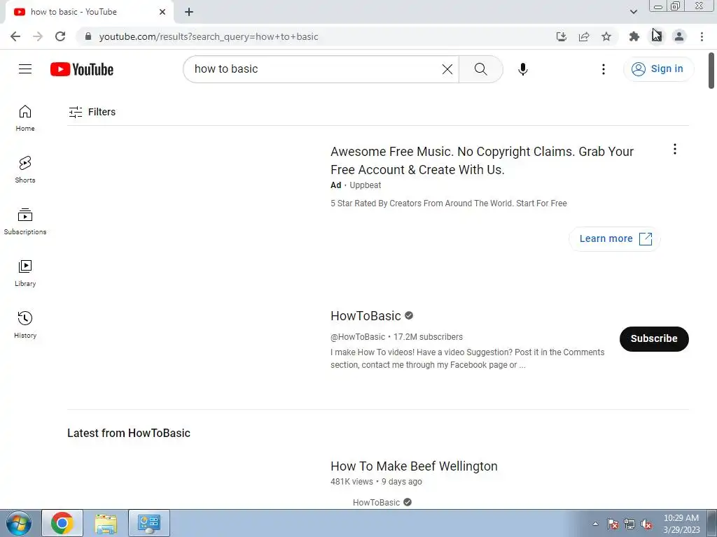Click the HowToBasic uploader name under the video
This screenshot has height=537, width=717.
376,502
